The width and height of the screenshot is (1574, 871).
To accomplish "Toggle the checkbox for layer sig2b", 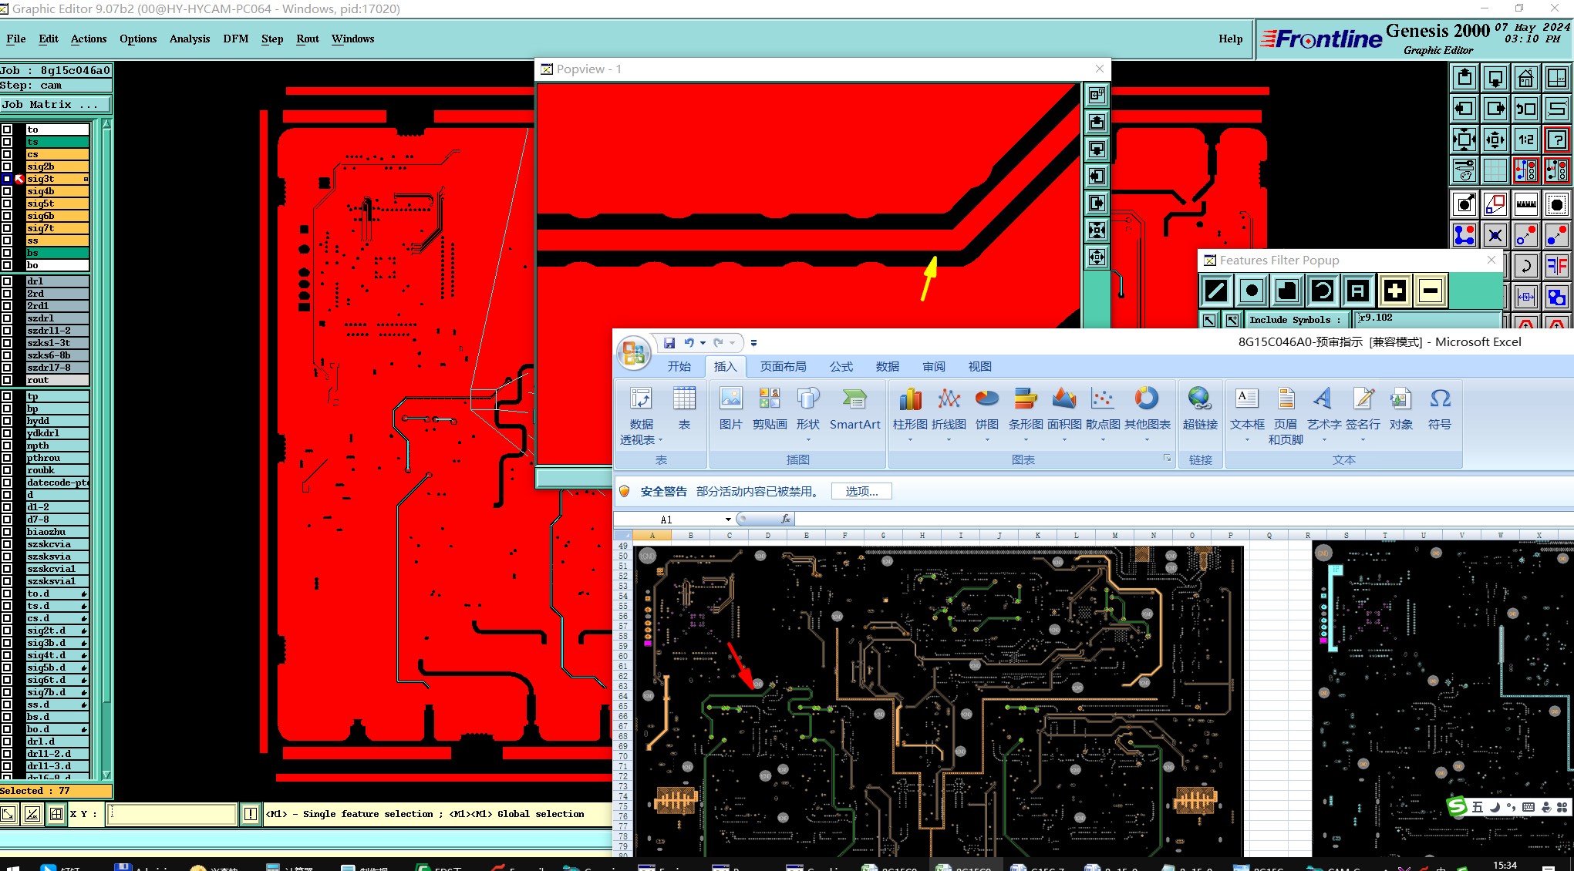I will 7,166.
